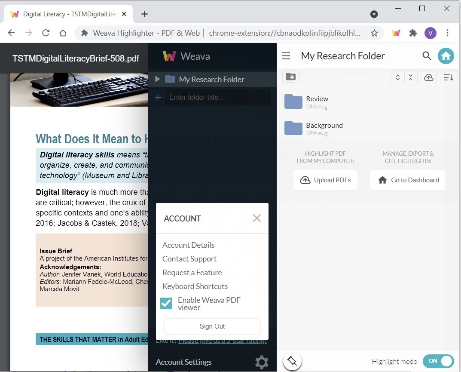
Task: Uncheck Enable Weava PDF viewer
Action: [x=166, y=304]
